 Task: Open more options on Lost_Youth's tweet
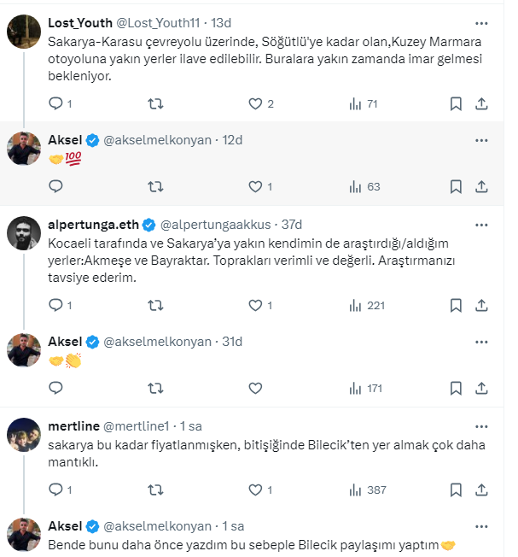(484, 21)
